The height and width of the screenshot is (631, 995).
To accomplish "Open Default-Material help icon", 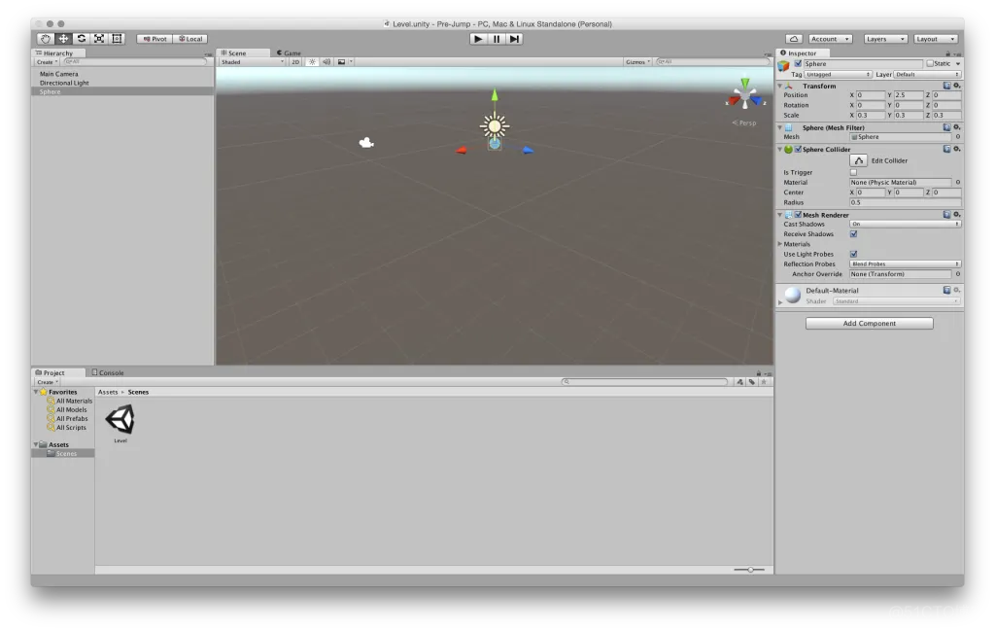I will (946, 290).
